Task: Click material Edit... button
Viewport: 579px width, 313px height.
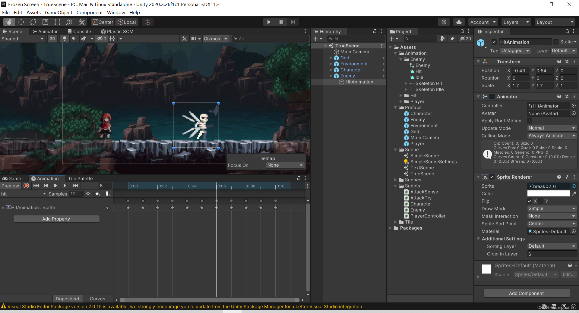Action: pyautogui.click(x=568, y=274)
